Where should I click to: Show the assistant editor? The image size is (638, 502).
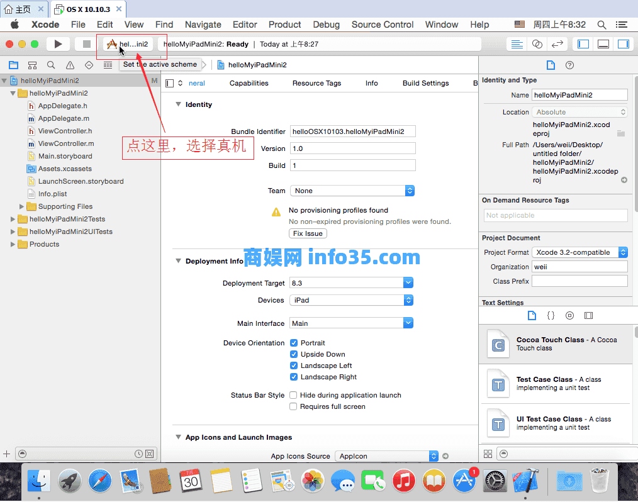tap(537, 44)
